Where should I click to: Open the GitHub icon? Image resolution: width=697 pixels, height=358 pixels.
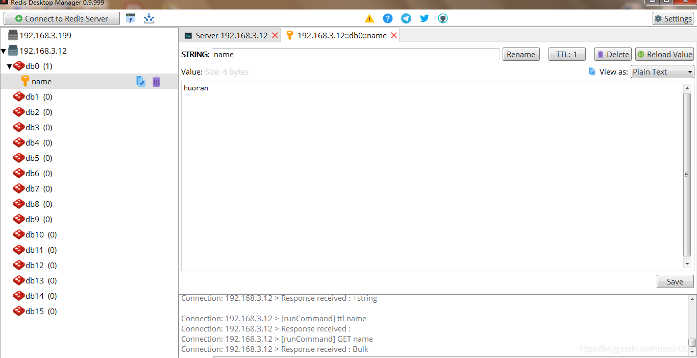443,18
